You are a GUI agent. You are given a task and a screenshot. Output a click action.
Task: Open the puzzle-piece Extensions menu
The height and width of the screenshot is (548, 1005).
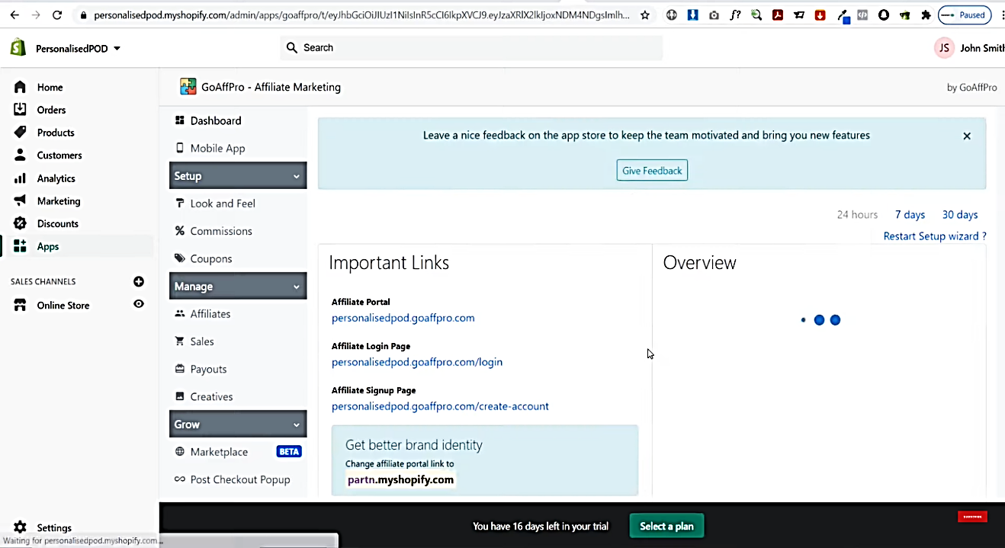click(926, 14)
